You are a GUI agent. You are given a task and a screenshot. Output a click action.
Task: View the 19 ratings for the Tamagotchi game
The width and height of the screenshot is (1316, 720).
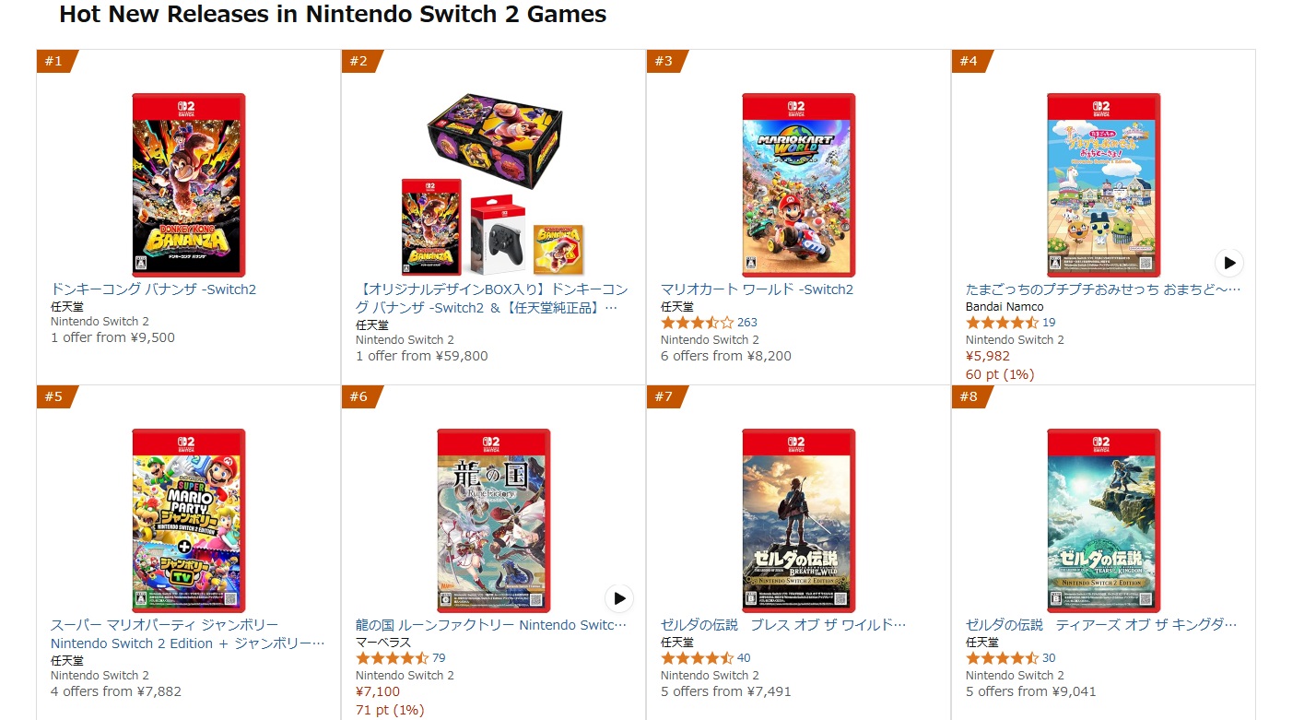point(1049,323)
